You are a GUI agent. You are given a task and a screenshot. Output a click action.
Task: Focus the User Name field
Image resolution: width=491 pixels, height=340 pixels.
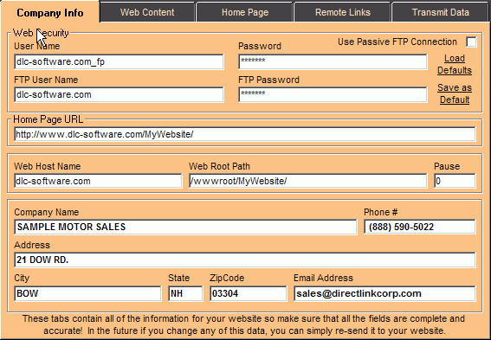click(119, 61)
